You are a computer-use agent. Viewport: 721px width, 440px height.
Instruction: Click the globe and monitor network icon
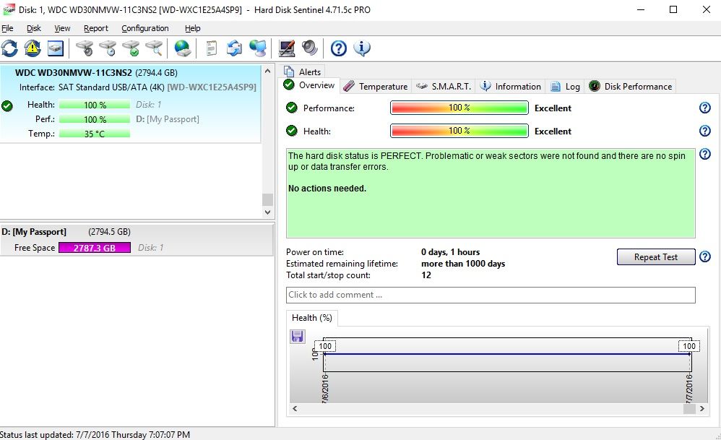[x=258, y=48]
